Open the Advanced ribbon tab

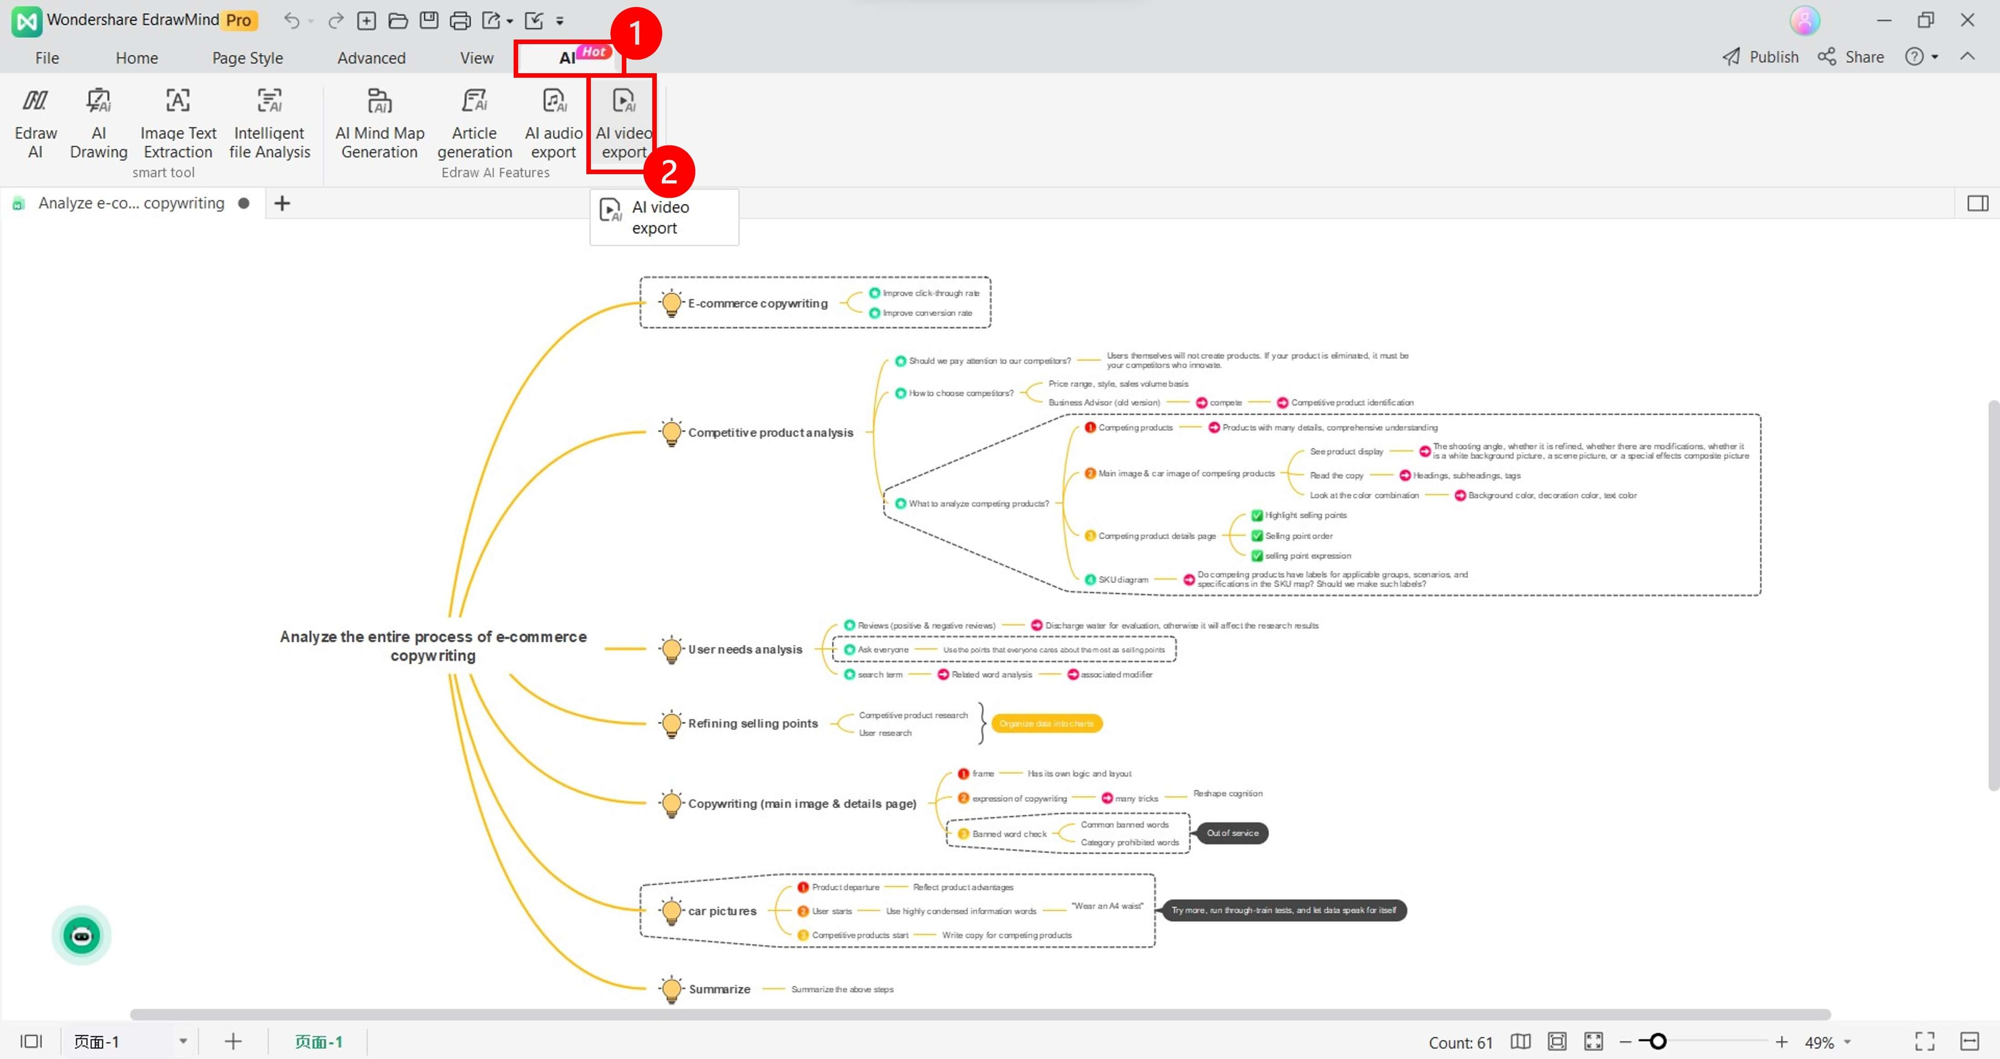click(371, 58)
